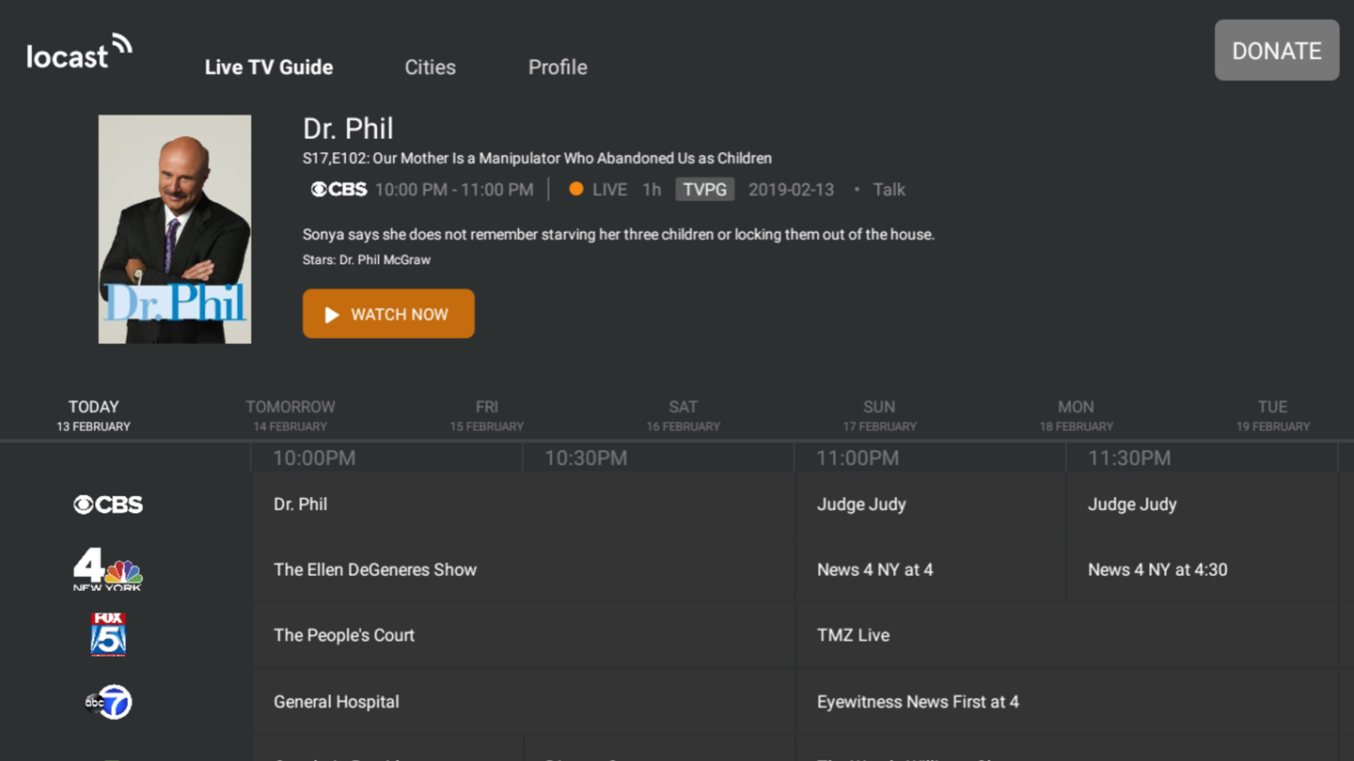Select the Today 13 February day tab

94,415
